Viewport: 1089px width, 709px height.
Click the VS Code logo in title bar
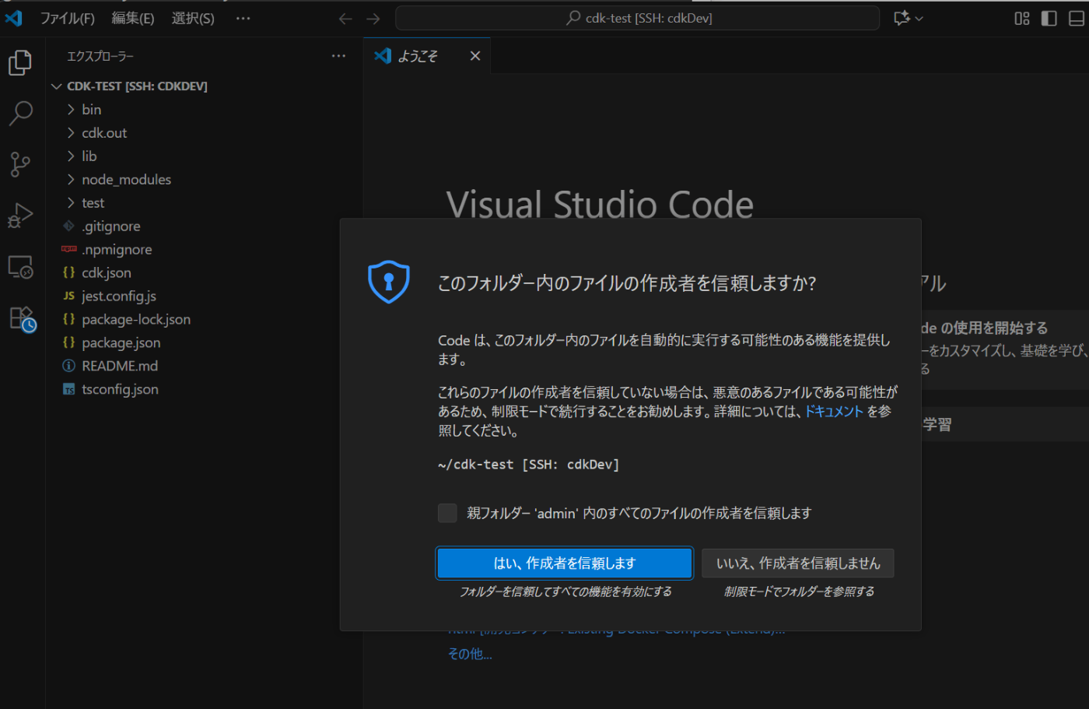pos(14,18)
